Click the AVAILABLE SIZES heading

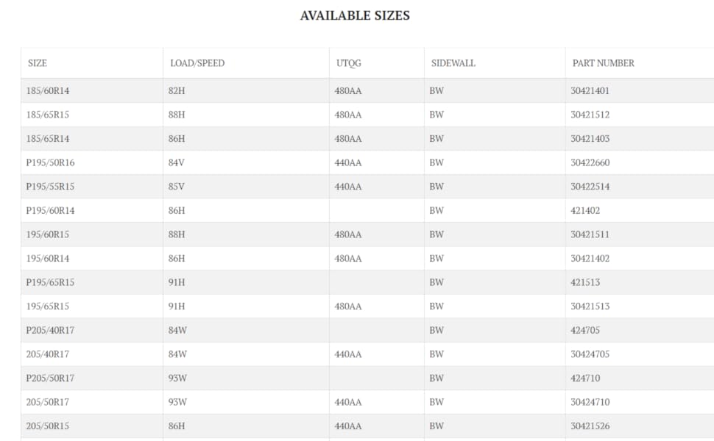pyautogui.click(x=355, y=15)
